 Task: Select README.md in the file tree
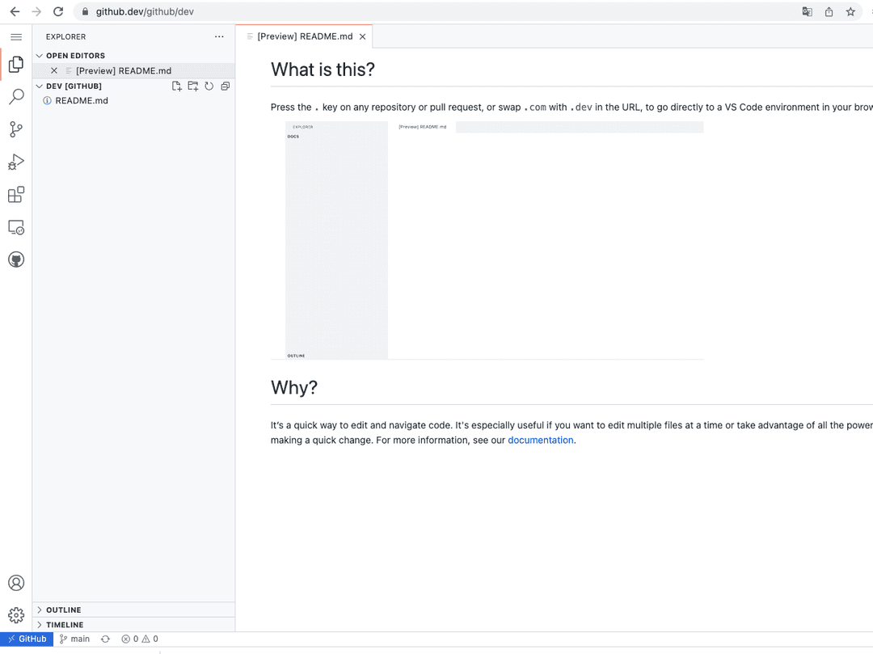coord(82,100)
